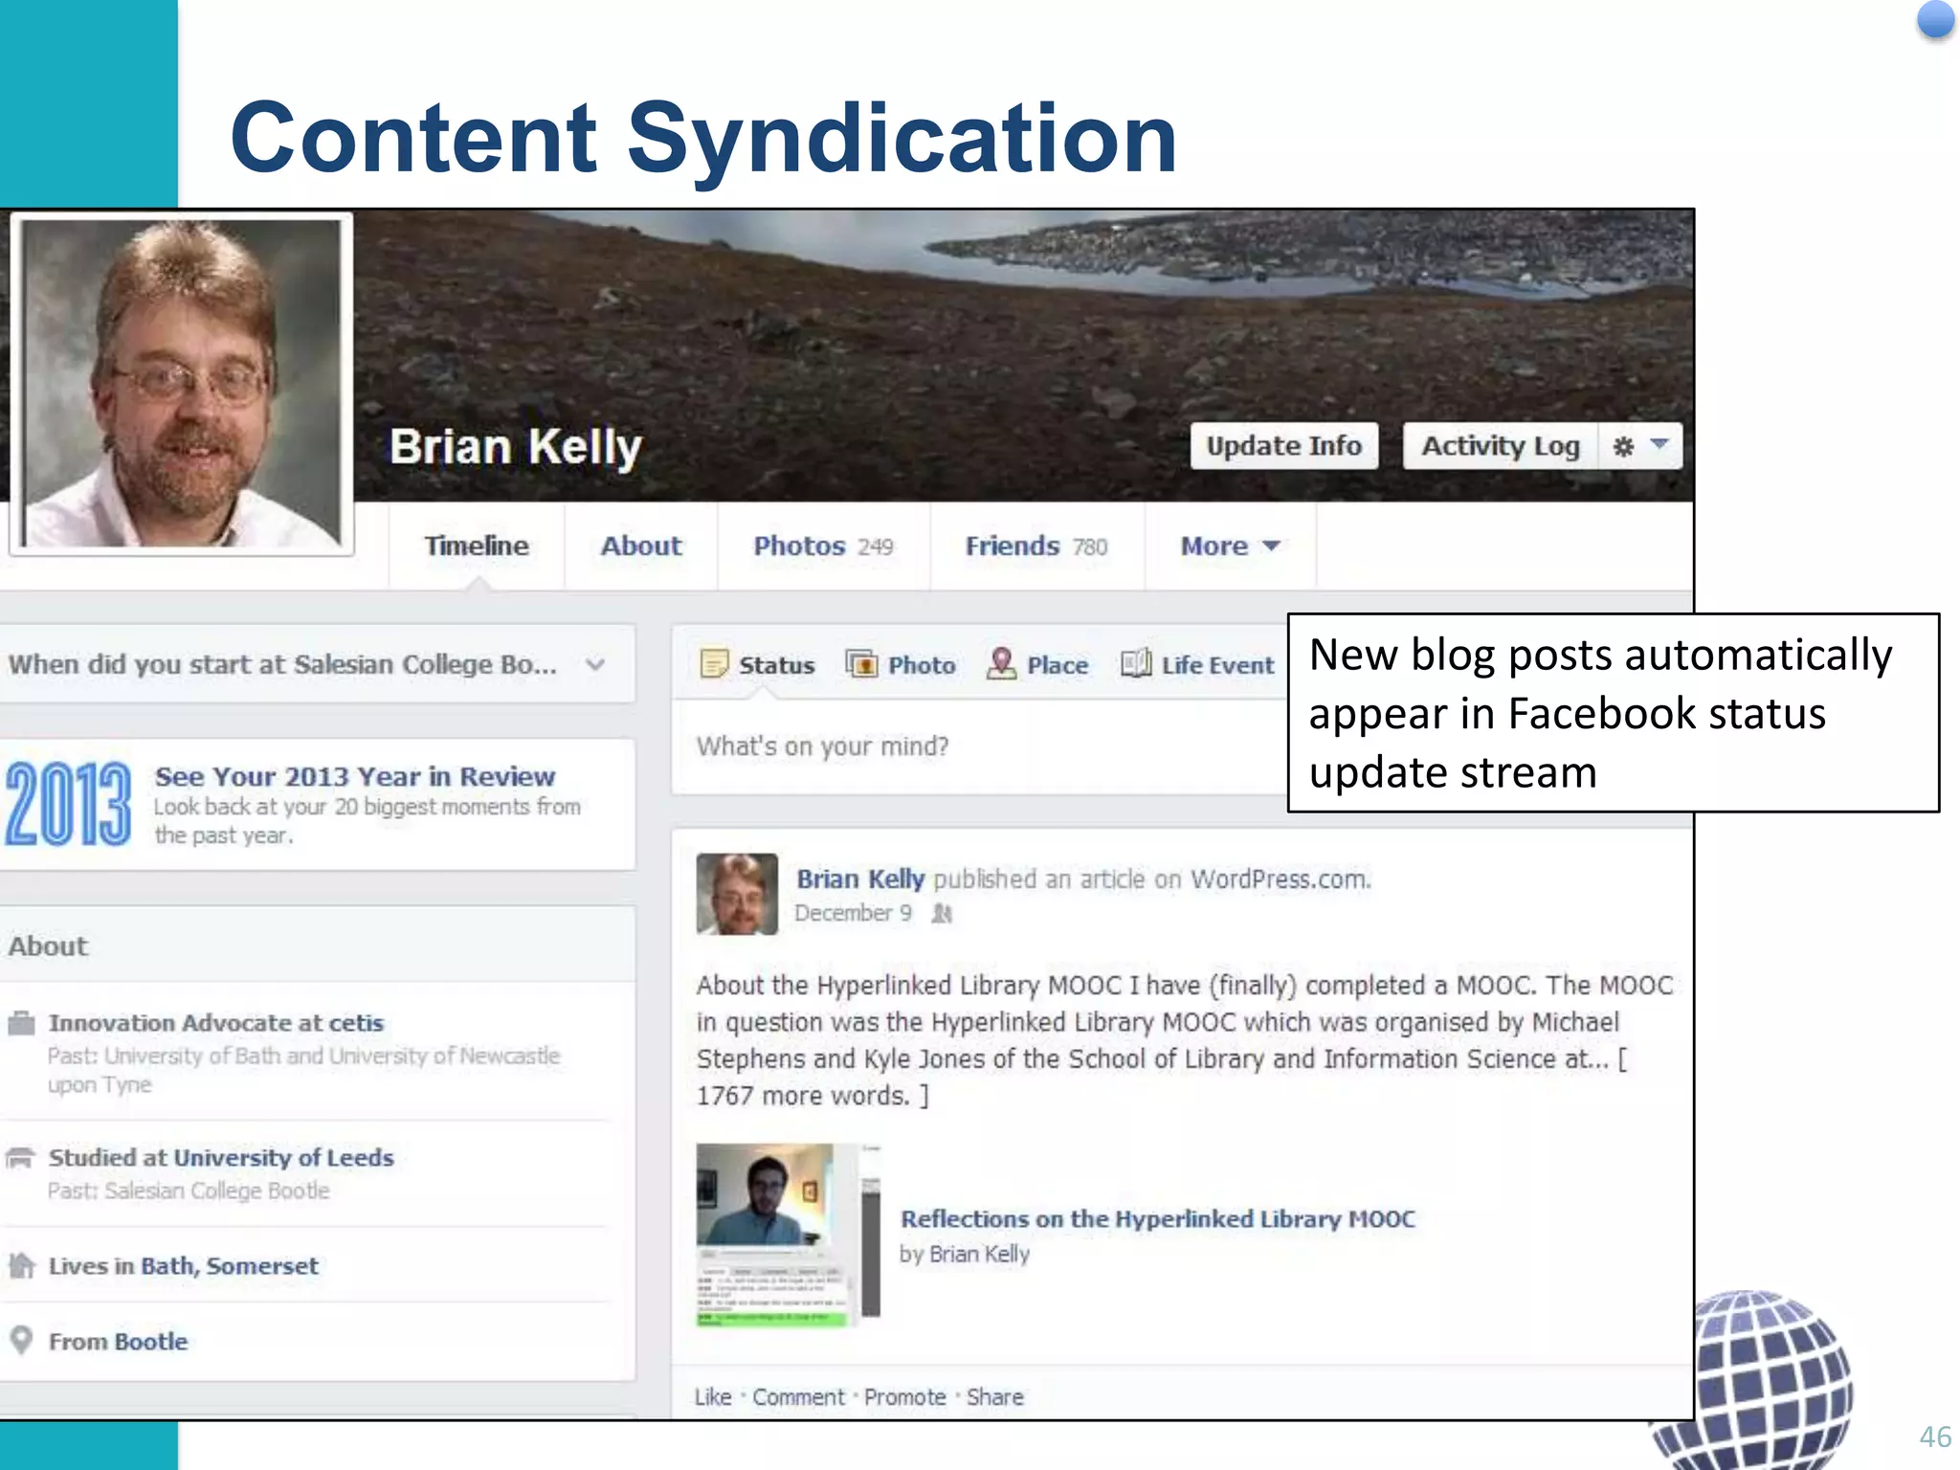1960x1470 pixels.
Task: Click the Bath, Somerset link
Action: tap(230, 1266)
